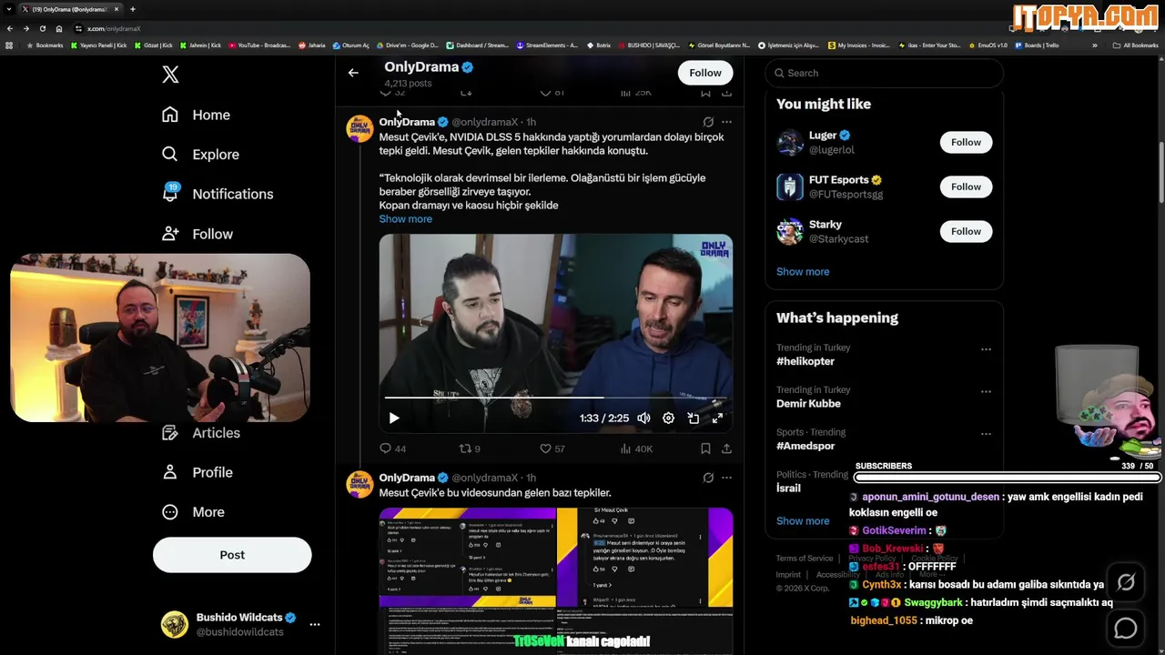The image size is (1165, 655).
Task: Go back with the arrow next to OnlyDrama
Action: tap(353, 73)
